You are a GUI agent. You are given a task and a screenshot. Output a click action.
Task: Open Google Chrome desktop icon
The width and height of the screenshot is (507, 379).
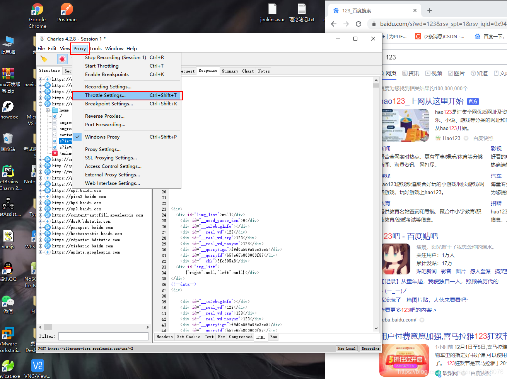click(x=38, y=15)
